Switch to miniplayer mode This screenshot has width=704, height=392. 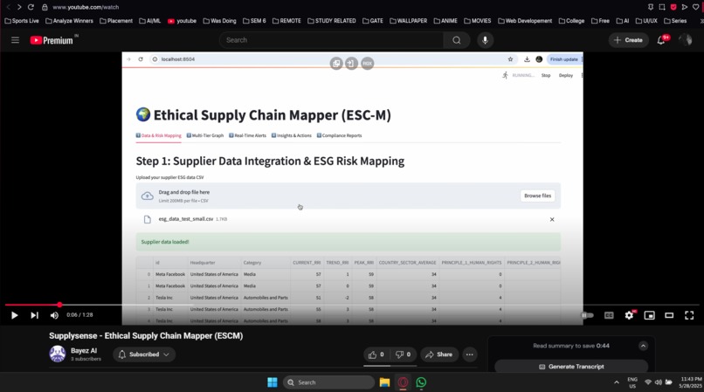(649, 315)
